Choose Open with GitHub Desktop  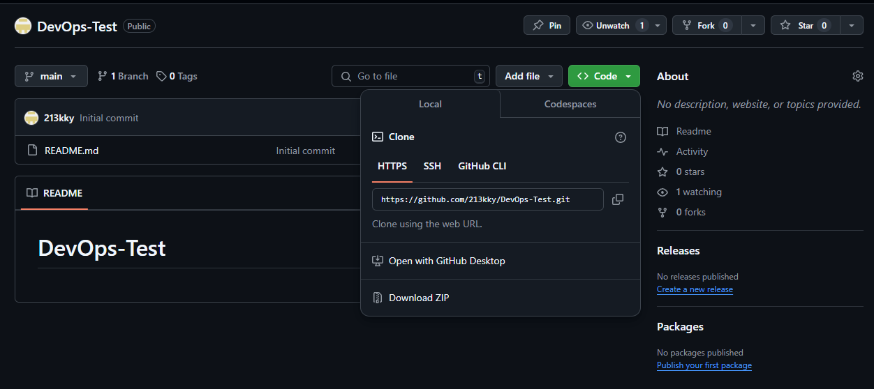coord(501,261)
